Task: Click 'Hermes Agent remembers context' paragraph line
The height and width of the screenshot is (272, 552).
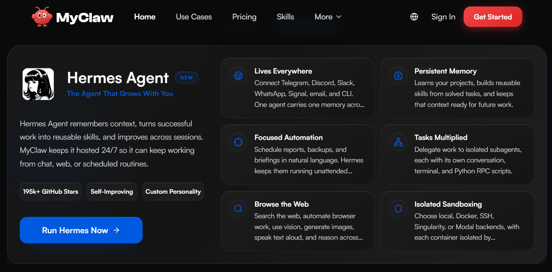Action: tap(106, 124)
